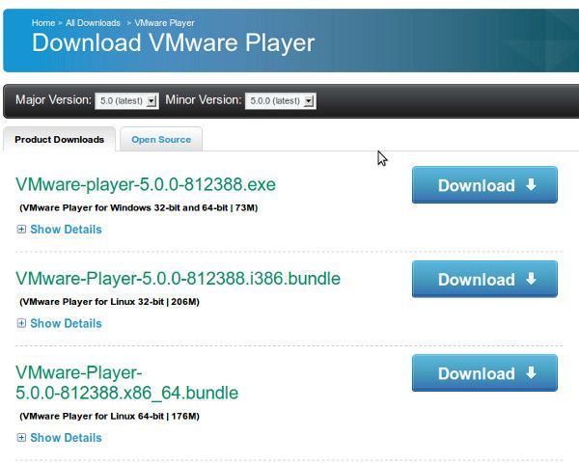Screen dimensions: 579x463
Task: Expand Show Details for the Windows exe
Action: [x=65, y=230]
